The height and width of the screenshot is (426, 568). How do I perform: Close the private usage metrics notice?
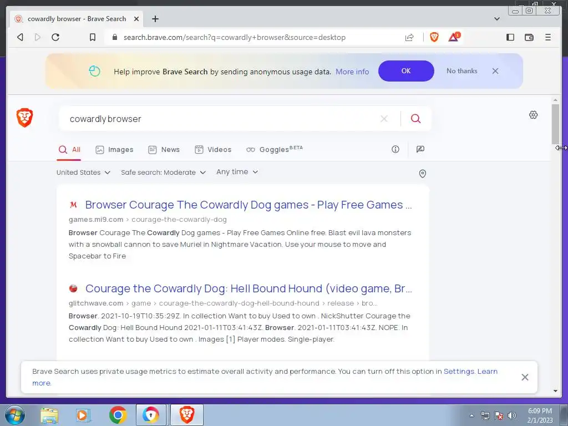pyautogui.click(x=525, y=377)
